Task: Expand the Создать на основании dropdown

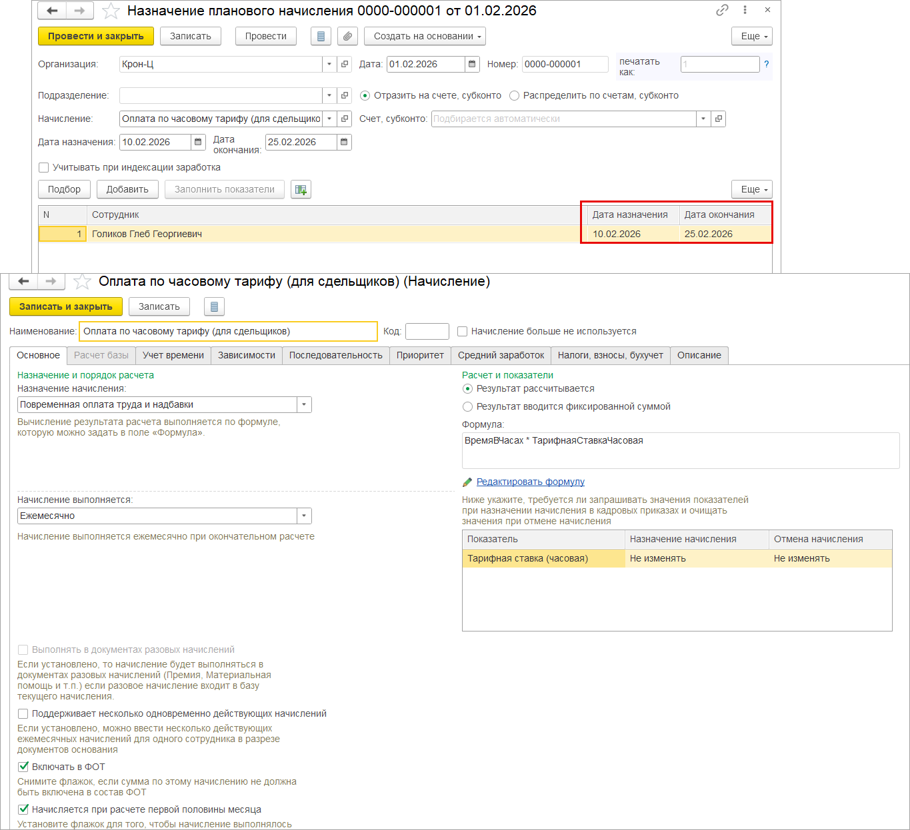Action: [x=424, y=37]
